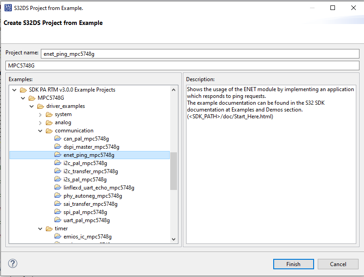Collapse the timer folder node
Viewport: 364px width, 277px height.
pyautogui.click(x=40, y=229)
